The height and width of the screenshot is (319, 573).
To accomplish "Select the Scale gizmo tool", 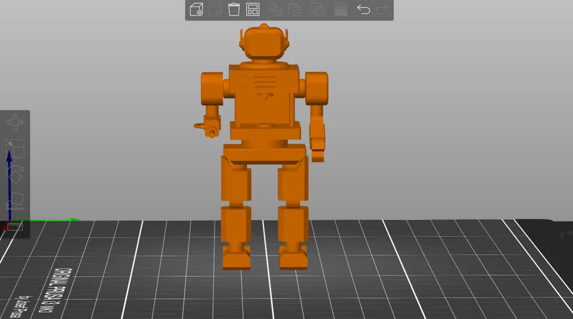I will (x=15, y=149).
